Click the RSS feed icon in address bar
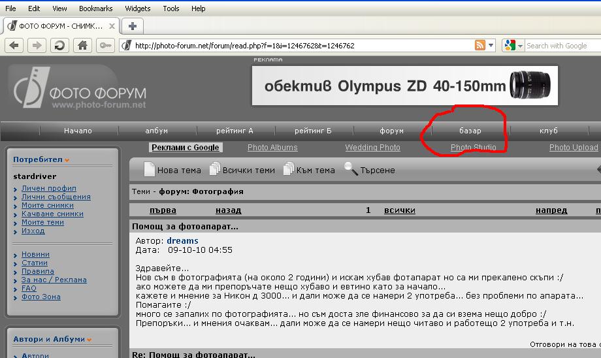The width and height of the screenshot is (601, 358). pos(480,45)
